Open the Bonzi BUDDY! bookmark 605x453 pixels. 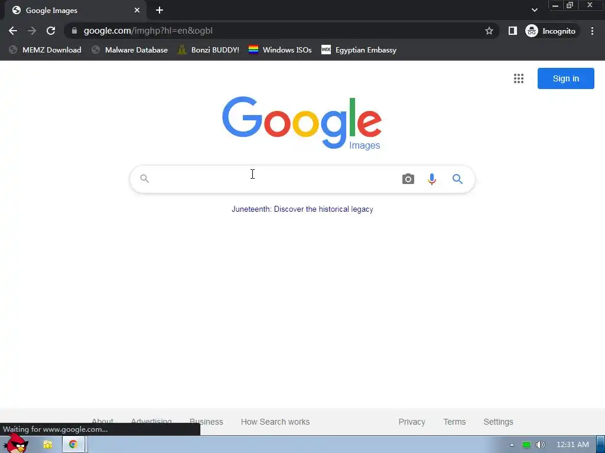coord(209,50)
